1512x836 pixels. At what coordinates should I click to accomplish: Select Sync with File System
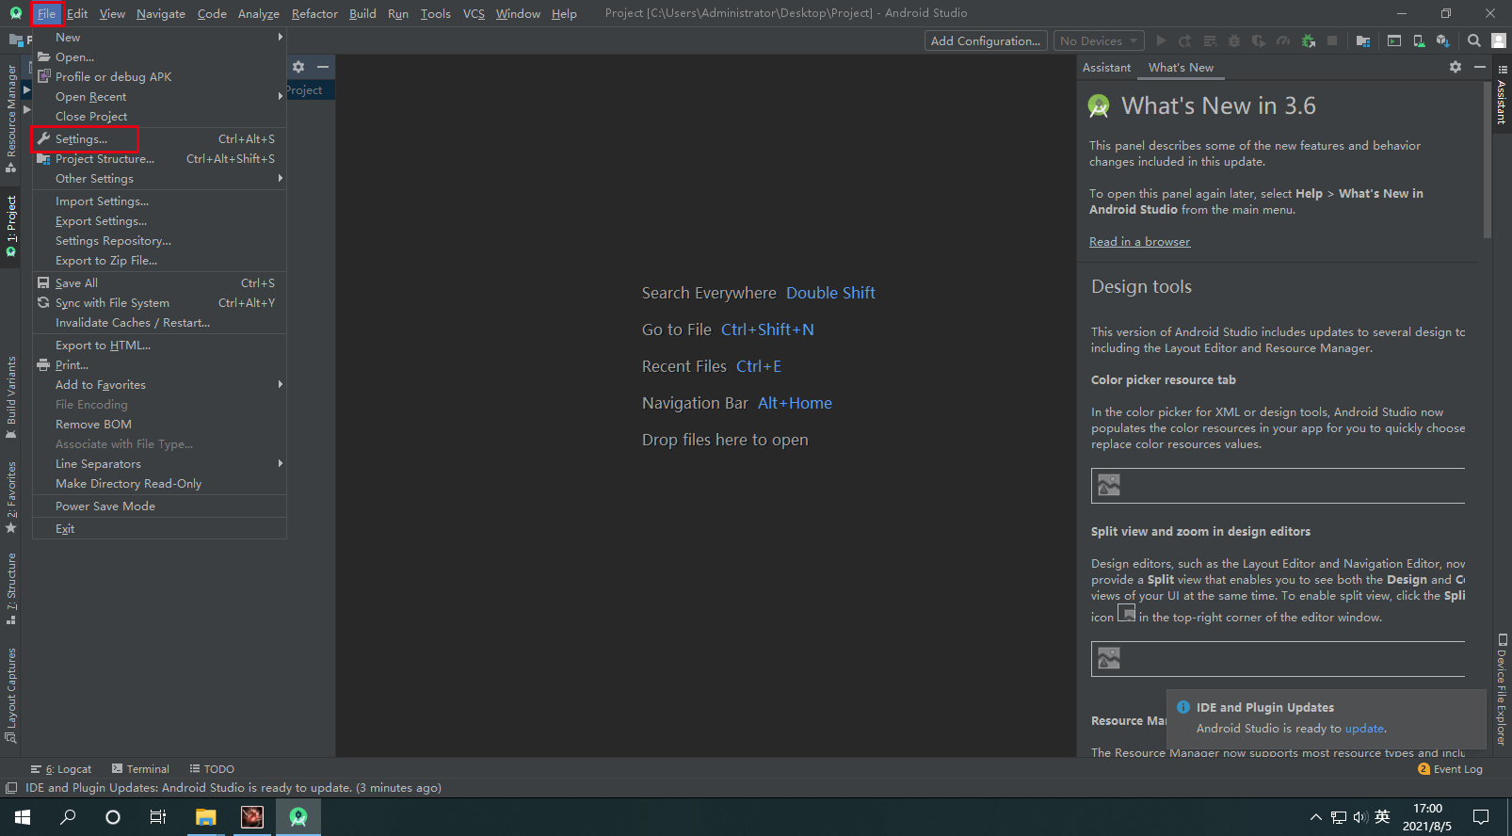[159, 302]
